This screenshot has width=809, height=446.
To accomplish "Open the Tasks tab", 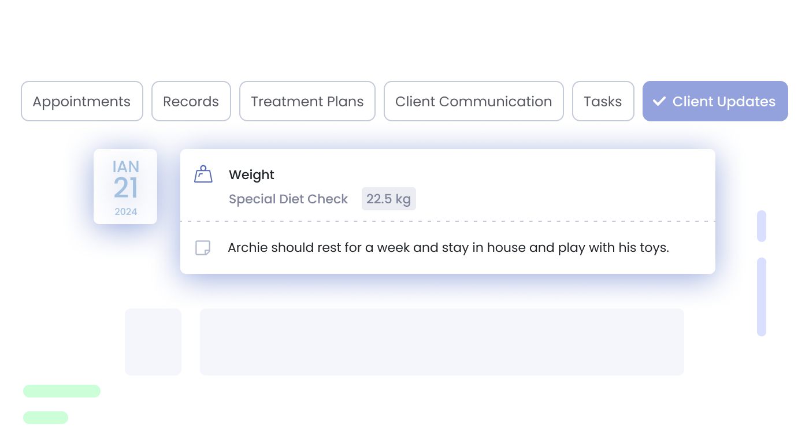I will coord(603,101).
